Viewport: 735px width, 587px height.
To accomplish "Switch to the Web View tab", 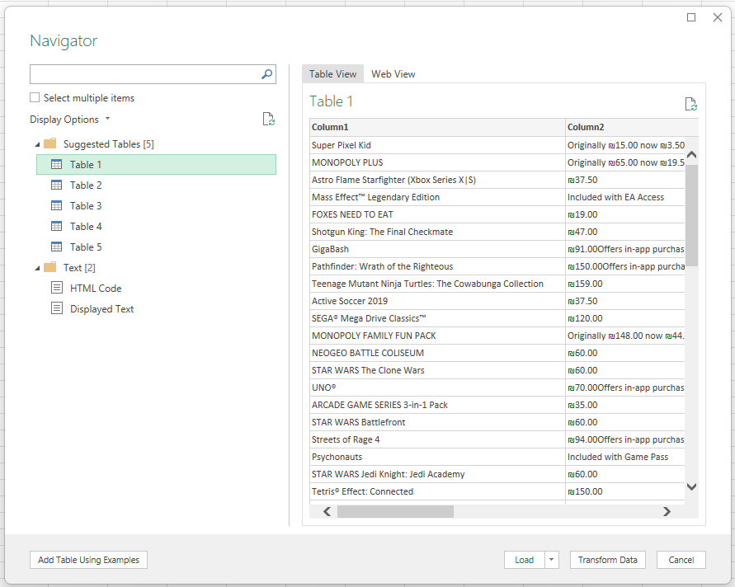I will [393, 73].
